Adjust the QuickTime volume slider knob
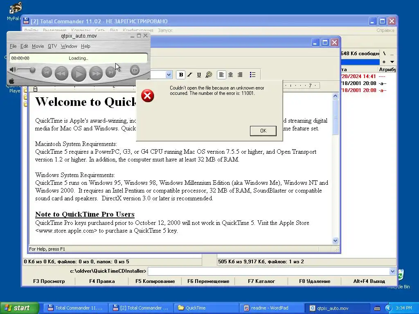The image size is (419, 314). [x=32, y=70]
